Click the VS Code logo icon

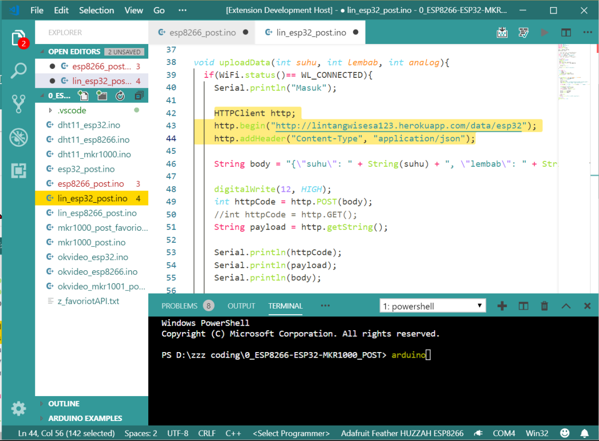pos(13,10)
